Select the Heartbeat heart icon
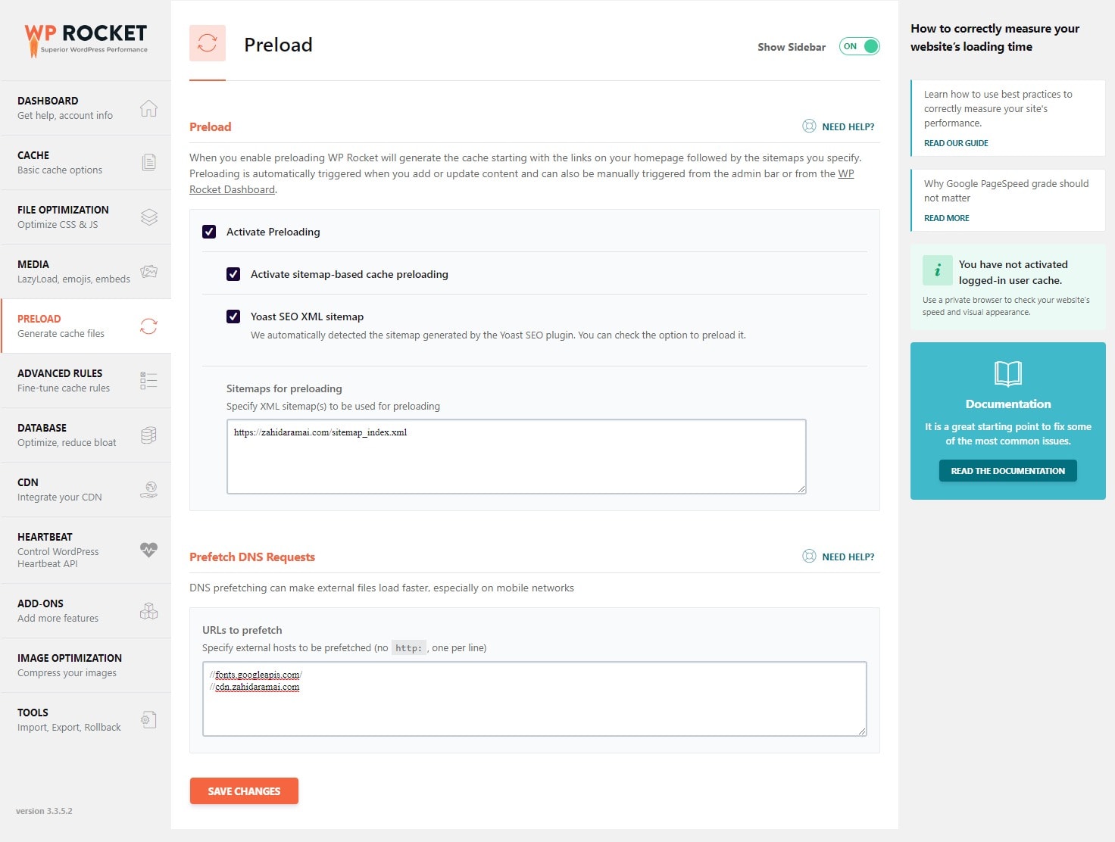This screenshot has width=1115, height=842. pos(148,550)
